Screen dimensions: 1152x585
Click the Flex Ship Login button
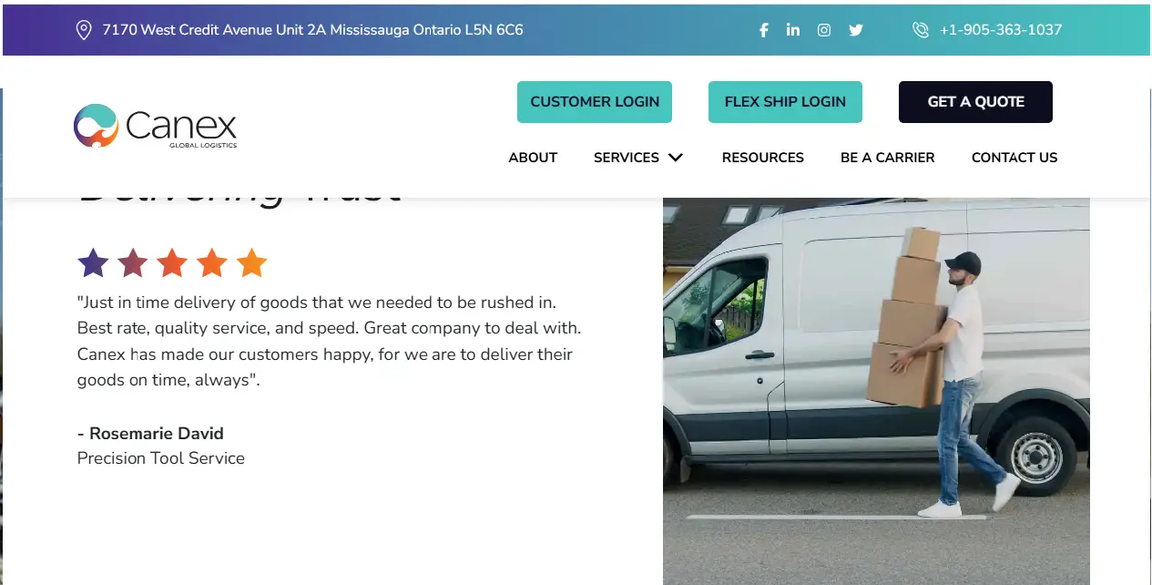(x=785, y=102)
